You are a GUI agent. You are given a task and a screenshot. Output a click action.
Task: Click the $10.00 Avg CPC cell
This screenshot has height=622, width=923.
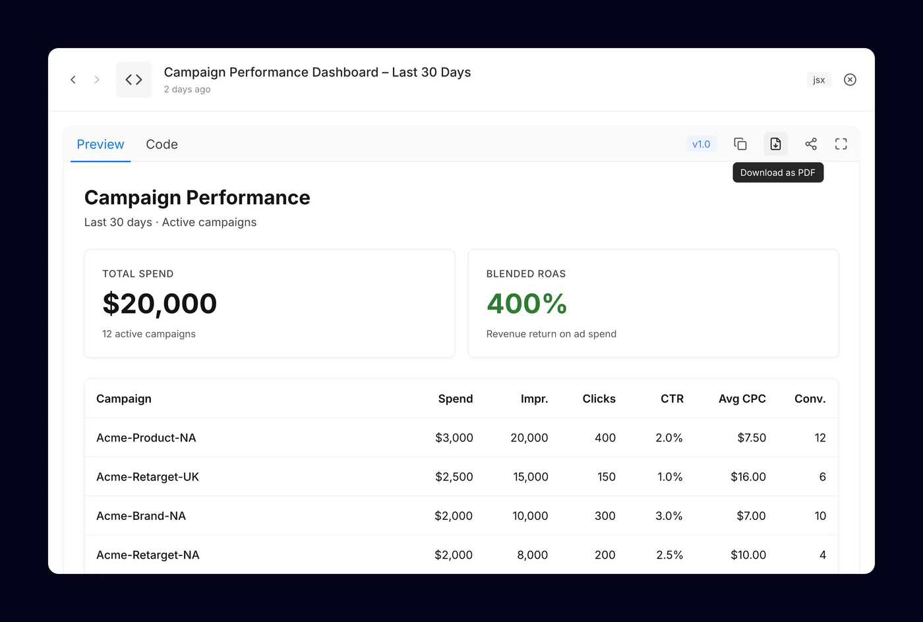point(748,555)
